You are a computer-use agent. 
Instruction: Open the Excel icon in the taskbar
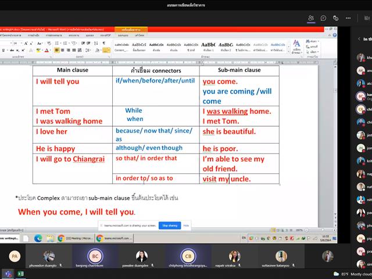[x=21, y=274]
